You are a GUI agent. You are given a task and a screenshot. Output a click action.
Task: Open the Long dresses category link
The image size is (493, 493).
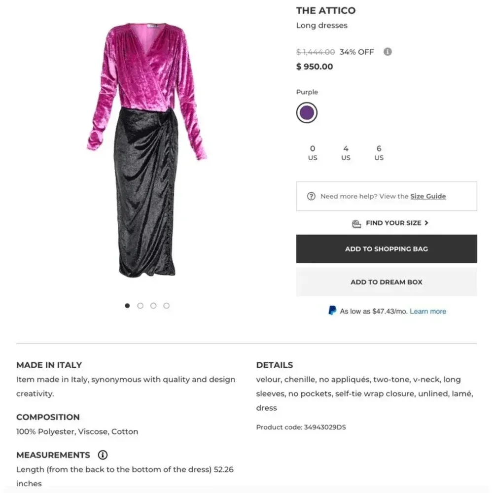tap(322, 25)
